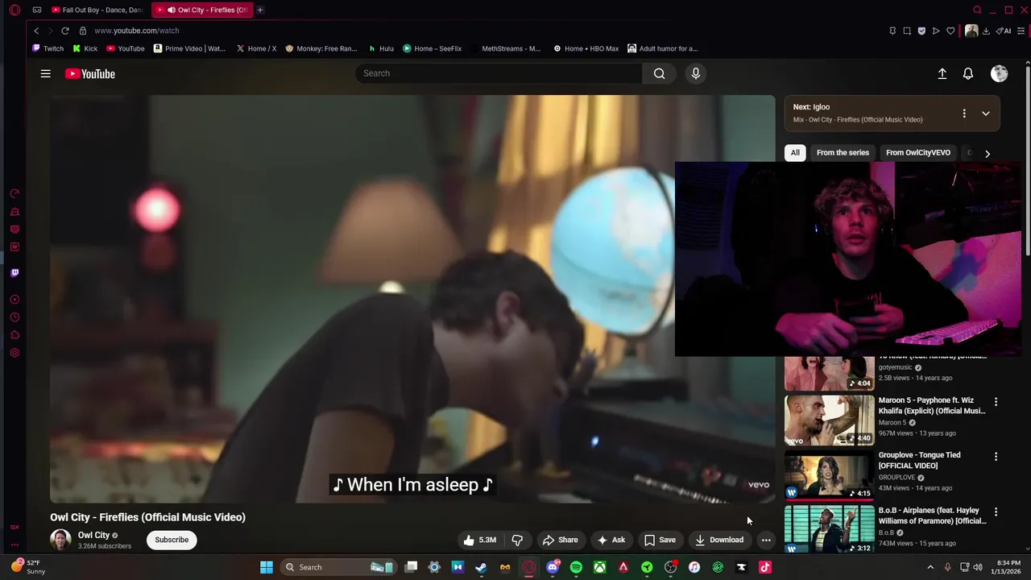Click the YouTube logo

click(90, 73)
